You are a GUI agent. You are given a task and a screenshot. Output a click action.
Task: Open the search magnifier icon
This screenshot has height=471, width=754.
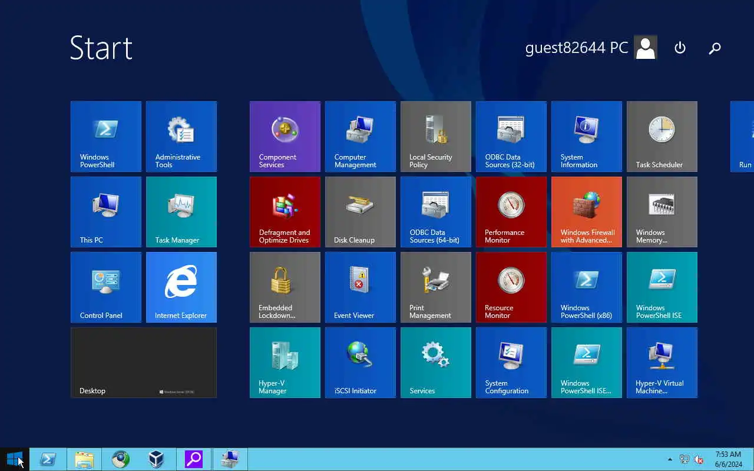coord(715,48)
